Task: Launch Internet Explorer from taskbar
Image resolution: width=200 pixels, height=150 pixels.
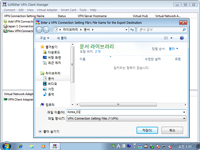Action: (x=20, y=146)
